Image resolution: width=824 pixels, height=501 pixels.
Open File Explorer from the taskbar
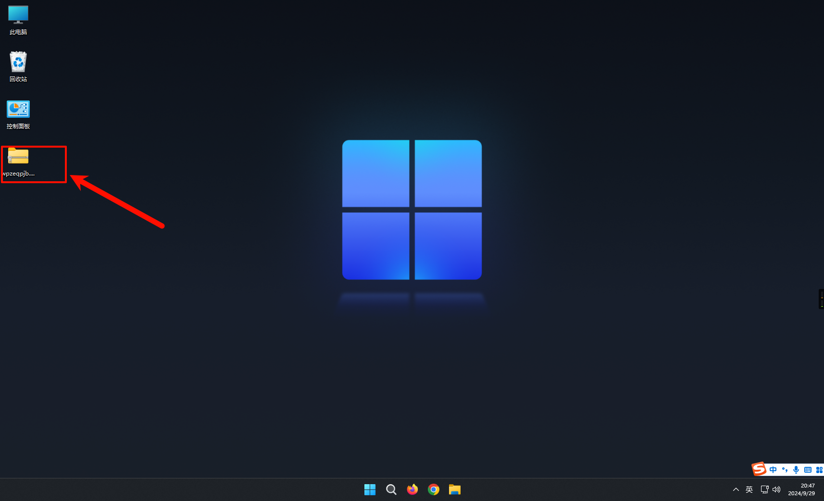[455, 489]
